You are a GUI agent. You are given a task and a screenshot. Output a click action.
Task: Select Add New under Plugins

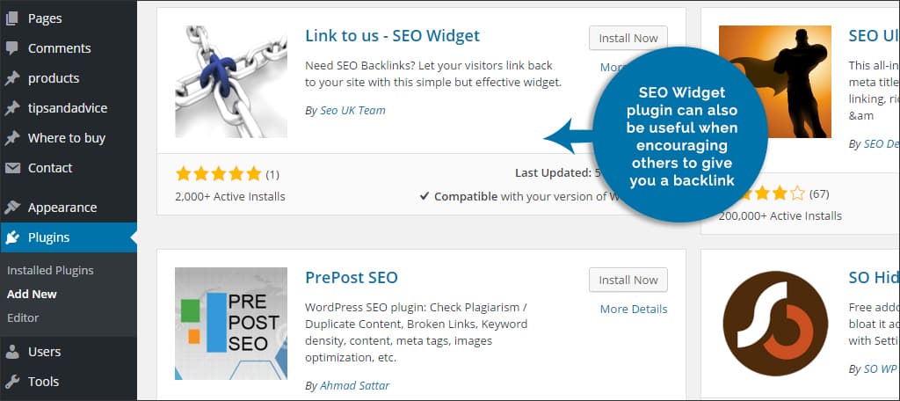click(32, 294)
